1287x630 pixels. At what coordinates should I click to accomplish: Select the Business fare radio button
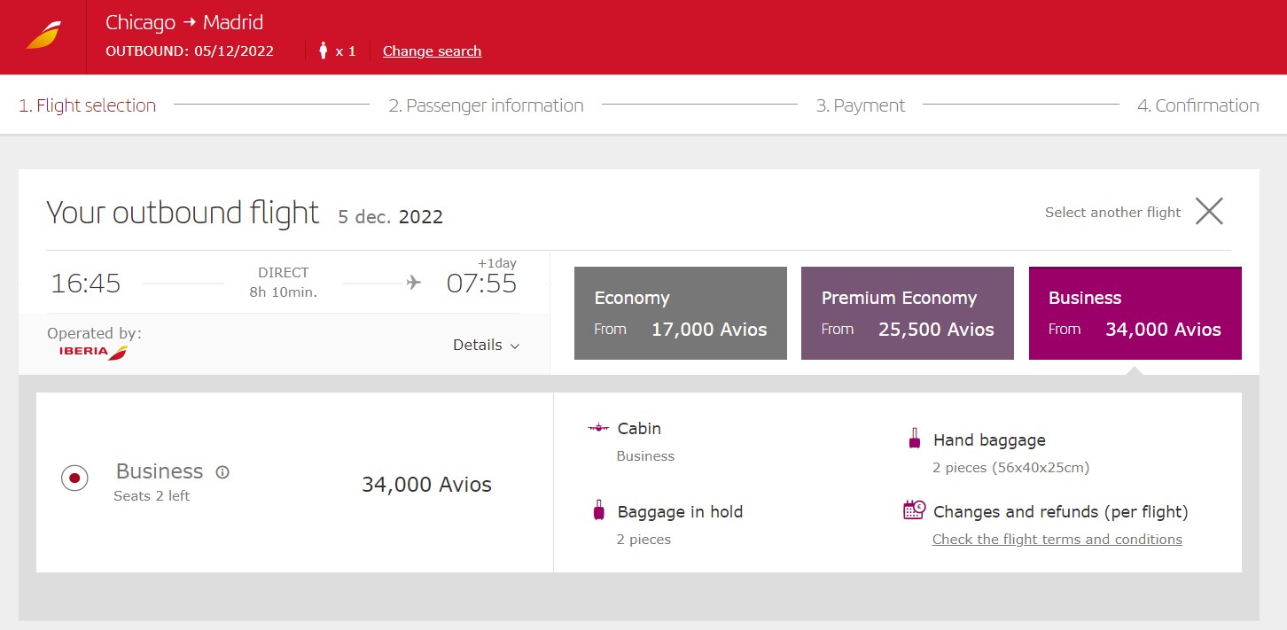tap(74, 477)
